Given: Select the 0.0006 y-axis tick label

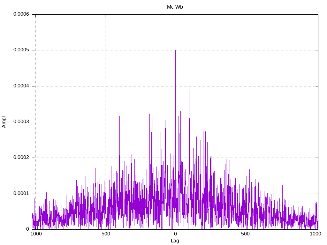Looking at the screenshot, I should tap(21, 14).
